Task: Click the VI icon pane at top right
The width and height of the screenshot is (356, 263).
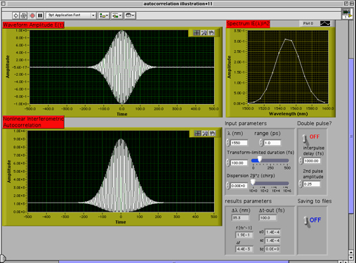Action: [x=347, y=13]
